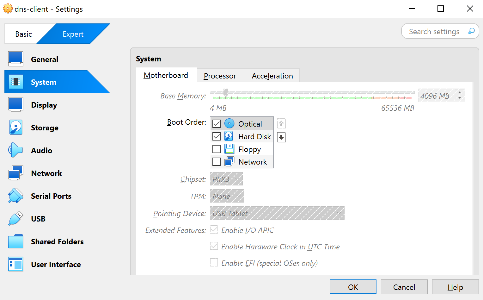Close the dns-client Settings window
The height and width of the screenshot is (300, 483).
pyautogui.click(x=470, y=9)
